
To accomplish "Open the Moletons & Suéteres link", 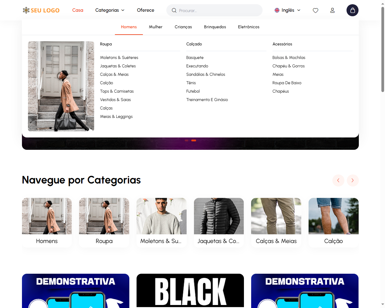I will pyautogui.click(x=119, y=58).
